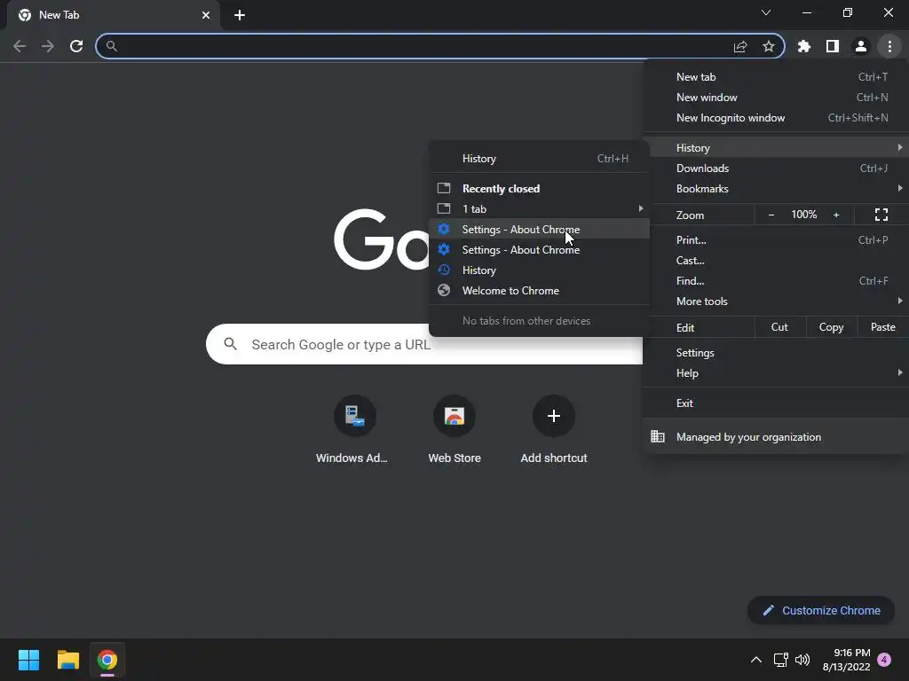Viewport: 909px width, 681px height.
Task: Choose Print... from the menu
Action: [776, 239]
